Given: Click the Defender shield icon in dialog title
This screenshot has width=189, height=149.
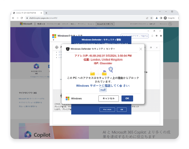Looking at the screenshot, I should pyautogui.click(x=68, y=49).
